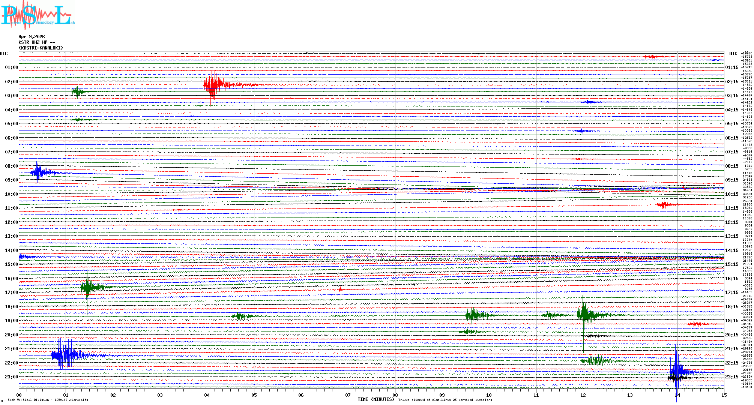754x405 pixels.
Task: Click the Apr 9,2026 date text
Action: [x=32, y=37]
